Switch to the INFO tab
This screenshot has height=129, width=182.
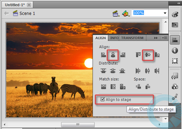(114, 38)
